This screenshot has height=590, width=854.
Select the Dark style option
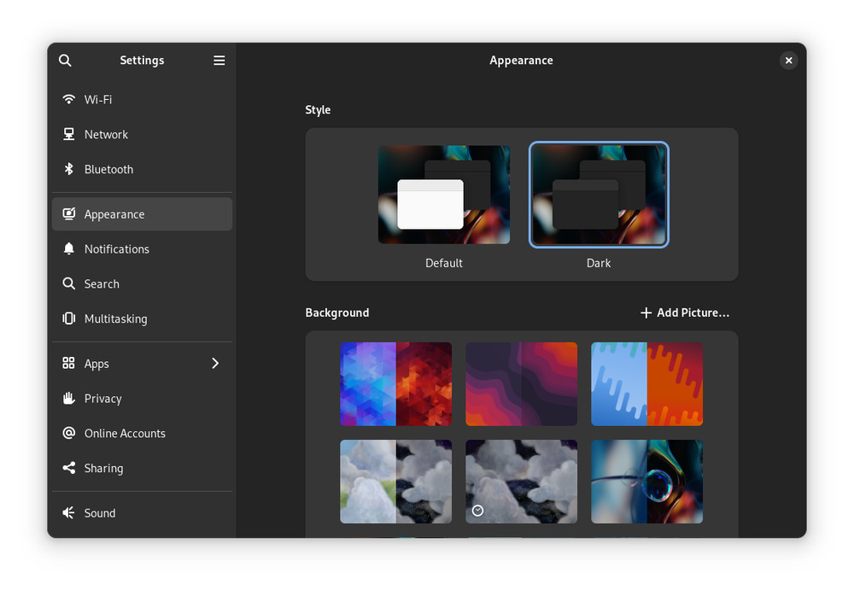pyautogui.click(x=599, y=195)
